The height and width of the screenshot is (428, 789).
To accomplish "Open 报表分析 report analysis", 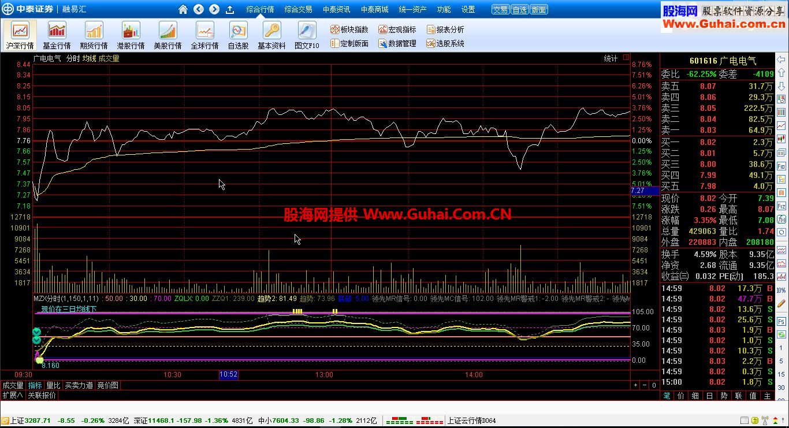I will tap(445, 29).
